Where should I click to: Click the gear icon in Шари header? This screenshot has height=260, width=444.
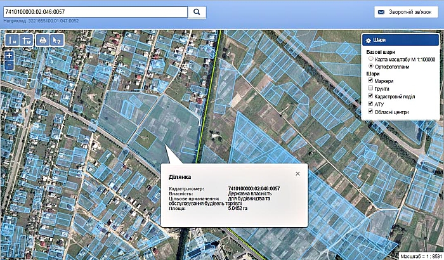369,41
